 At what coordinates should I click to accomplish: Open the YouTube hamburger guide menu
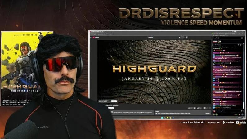[91, 38]
